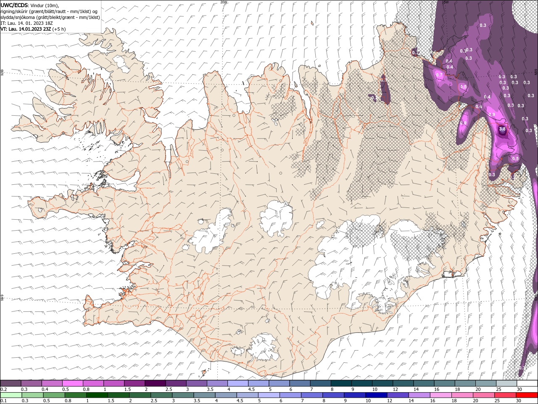Click the slate-blue swatch above upper label 6

pos(300,383)
